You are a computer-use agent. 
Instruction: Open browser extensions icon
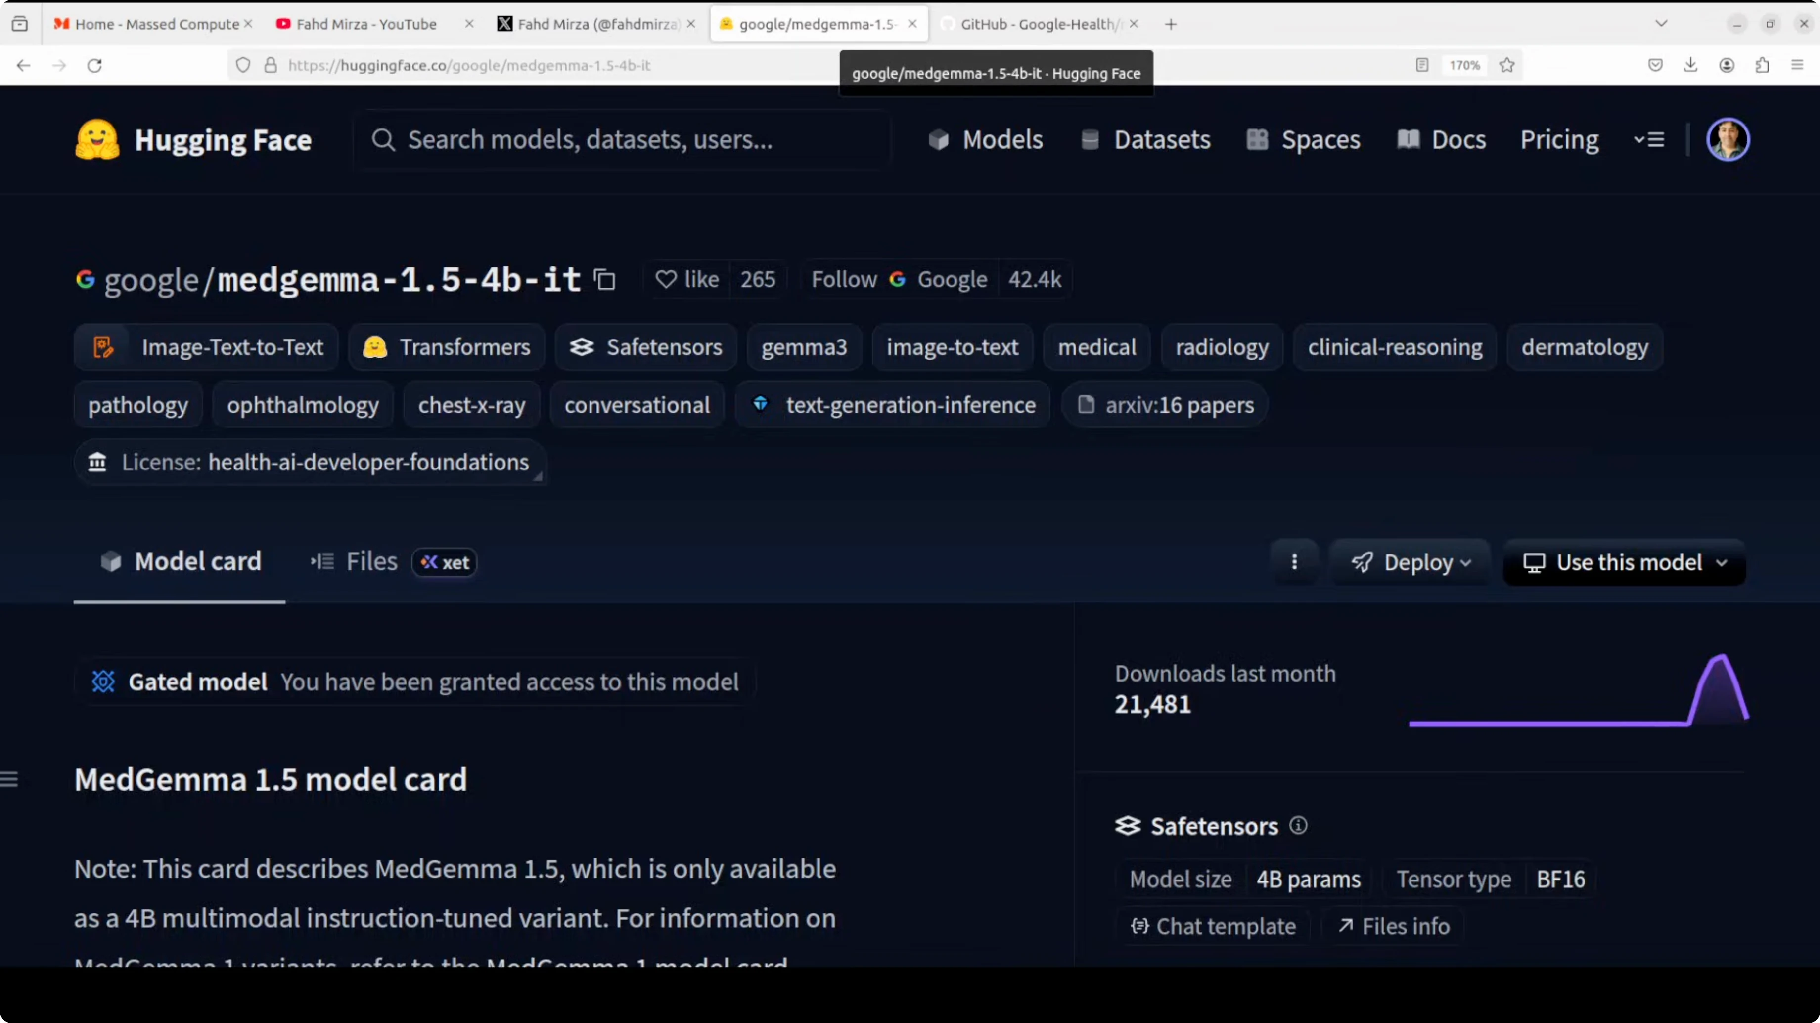click(1761, 65)
